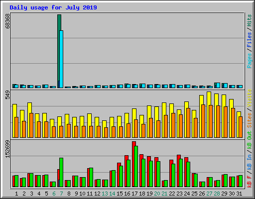Click day label 23 on the x-axis

coord(179,194)
